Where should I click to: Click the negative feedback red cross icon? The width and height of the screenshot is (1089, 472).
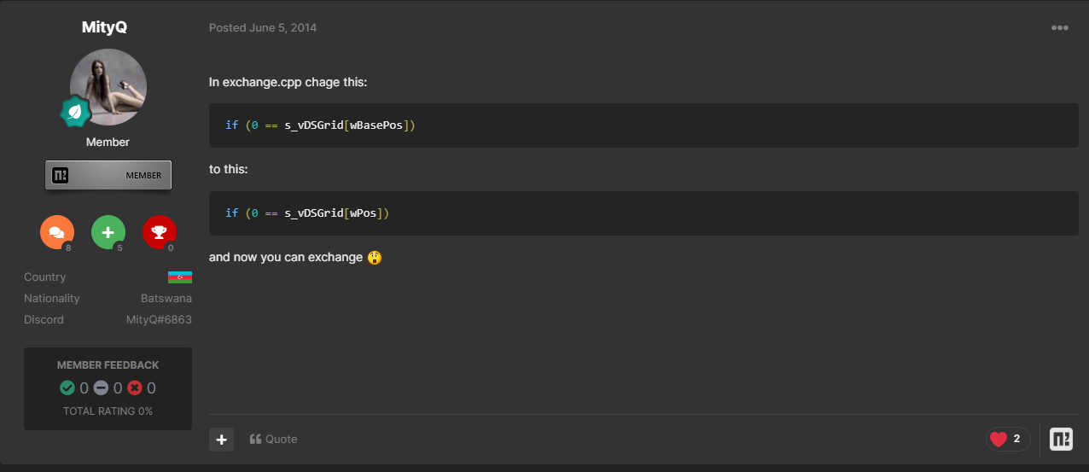(x=134, y=388)
